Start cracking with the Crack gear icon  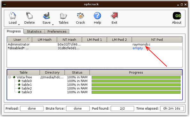[80, 16]
